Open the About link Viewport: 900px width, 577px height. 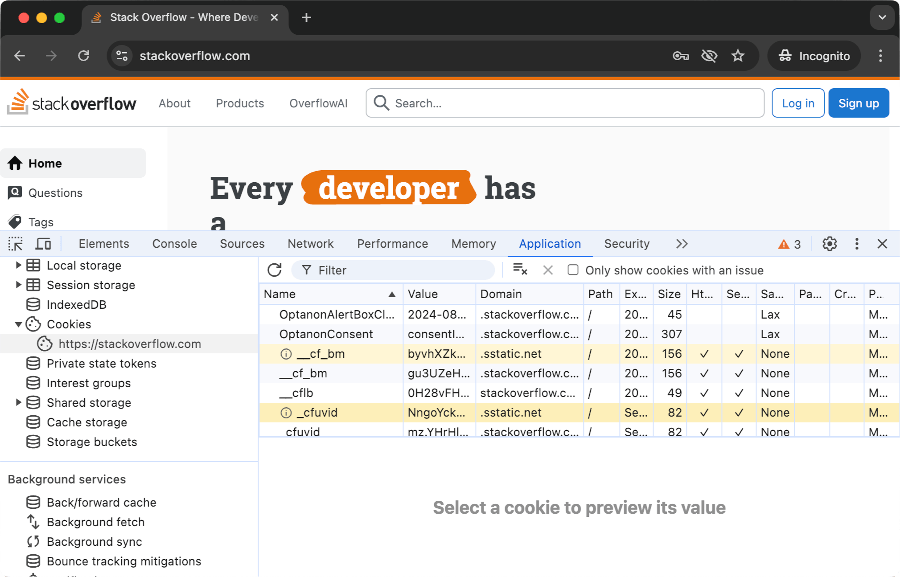(x=174, y=103)
